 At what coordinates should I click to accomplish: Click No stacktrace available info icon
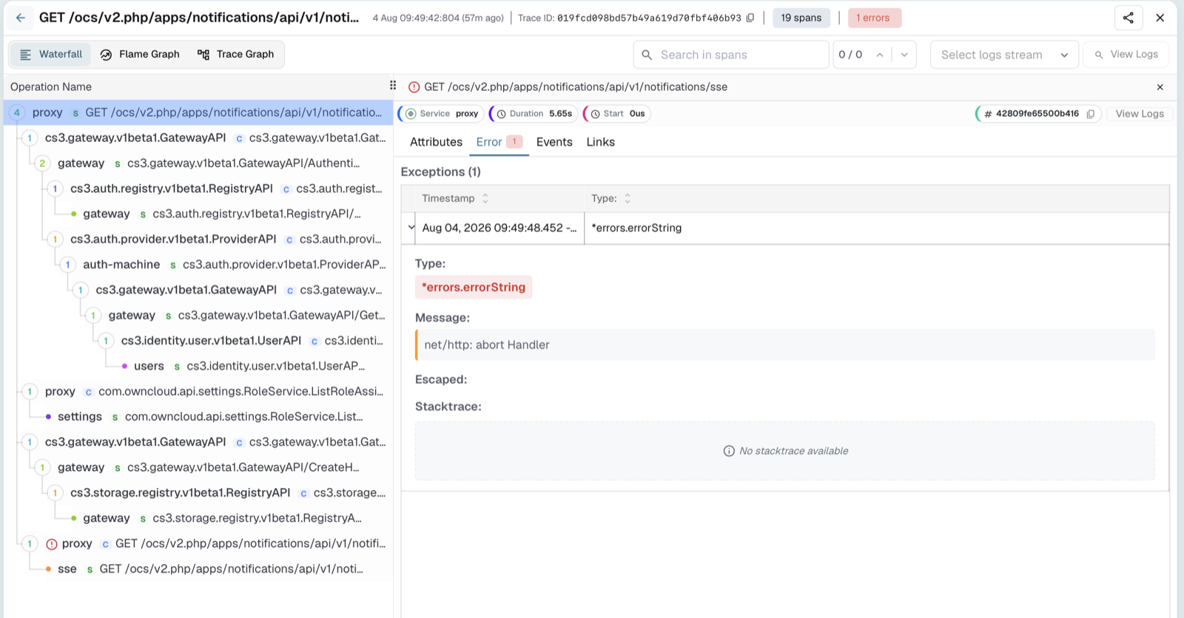tap(729, 451)
